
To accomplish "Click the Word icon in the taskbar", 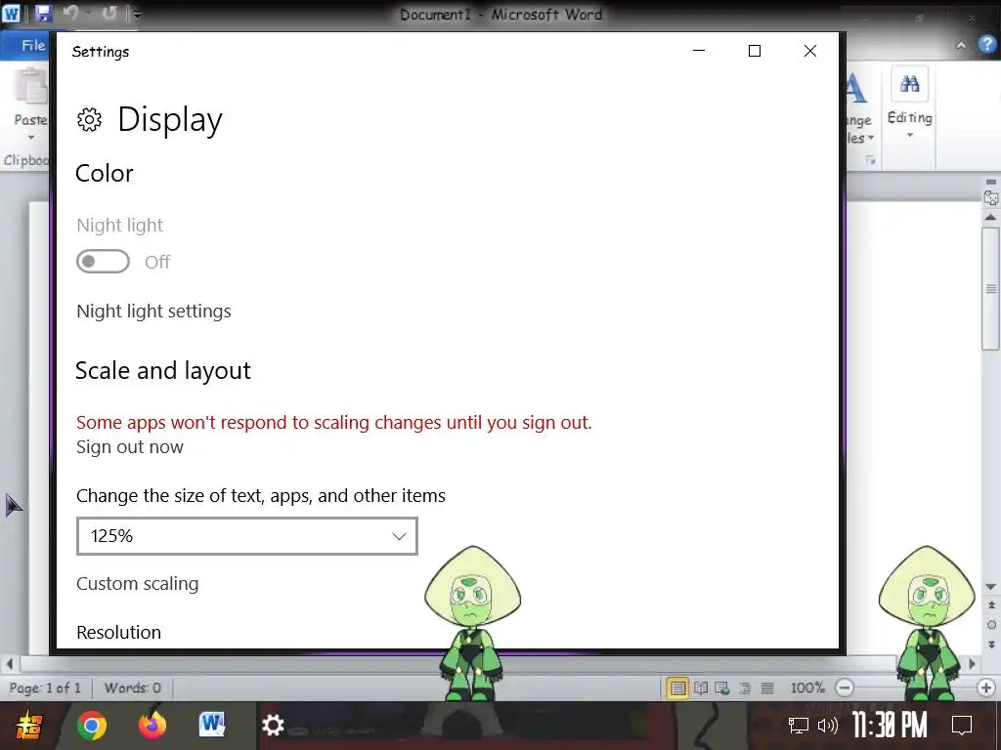I will [x=212, y=725].
